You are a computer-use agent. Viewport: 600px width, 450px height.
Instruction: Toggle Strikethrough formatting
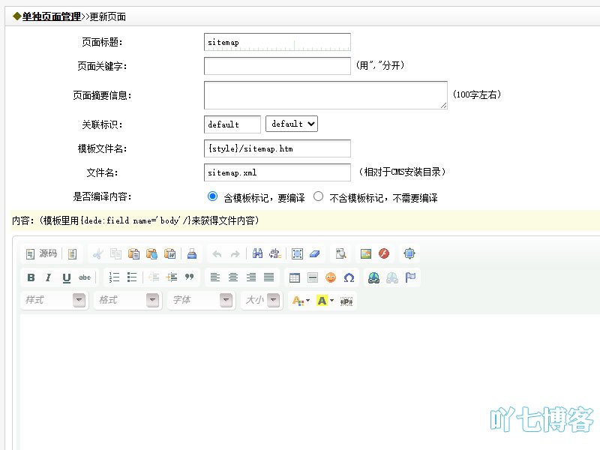coord(84,277)
